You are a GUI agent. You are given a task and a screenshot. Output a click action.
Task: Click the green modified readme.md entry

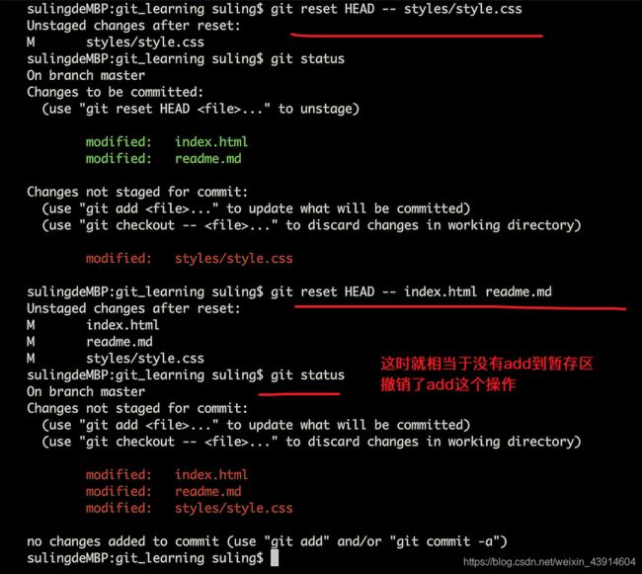pyautogui.click(x=163, y=158)
